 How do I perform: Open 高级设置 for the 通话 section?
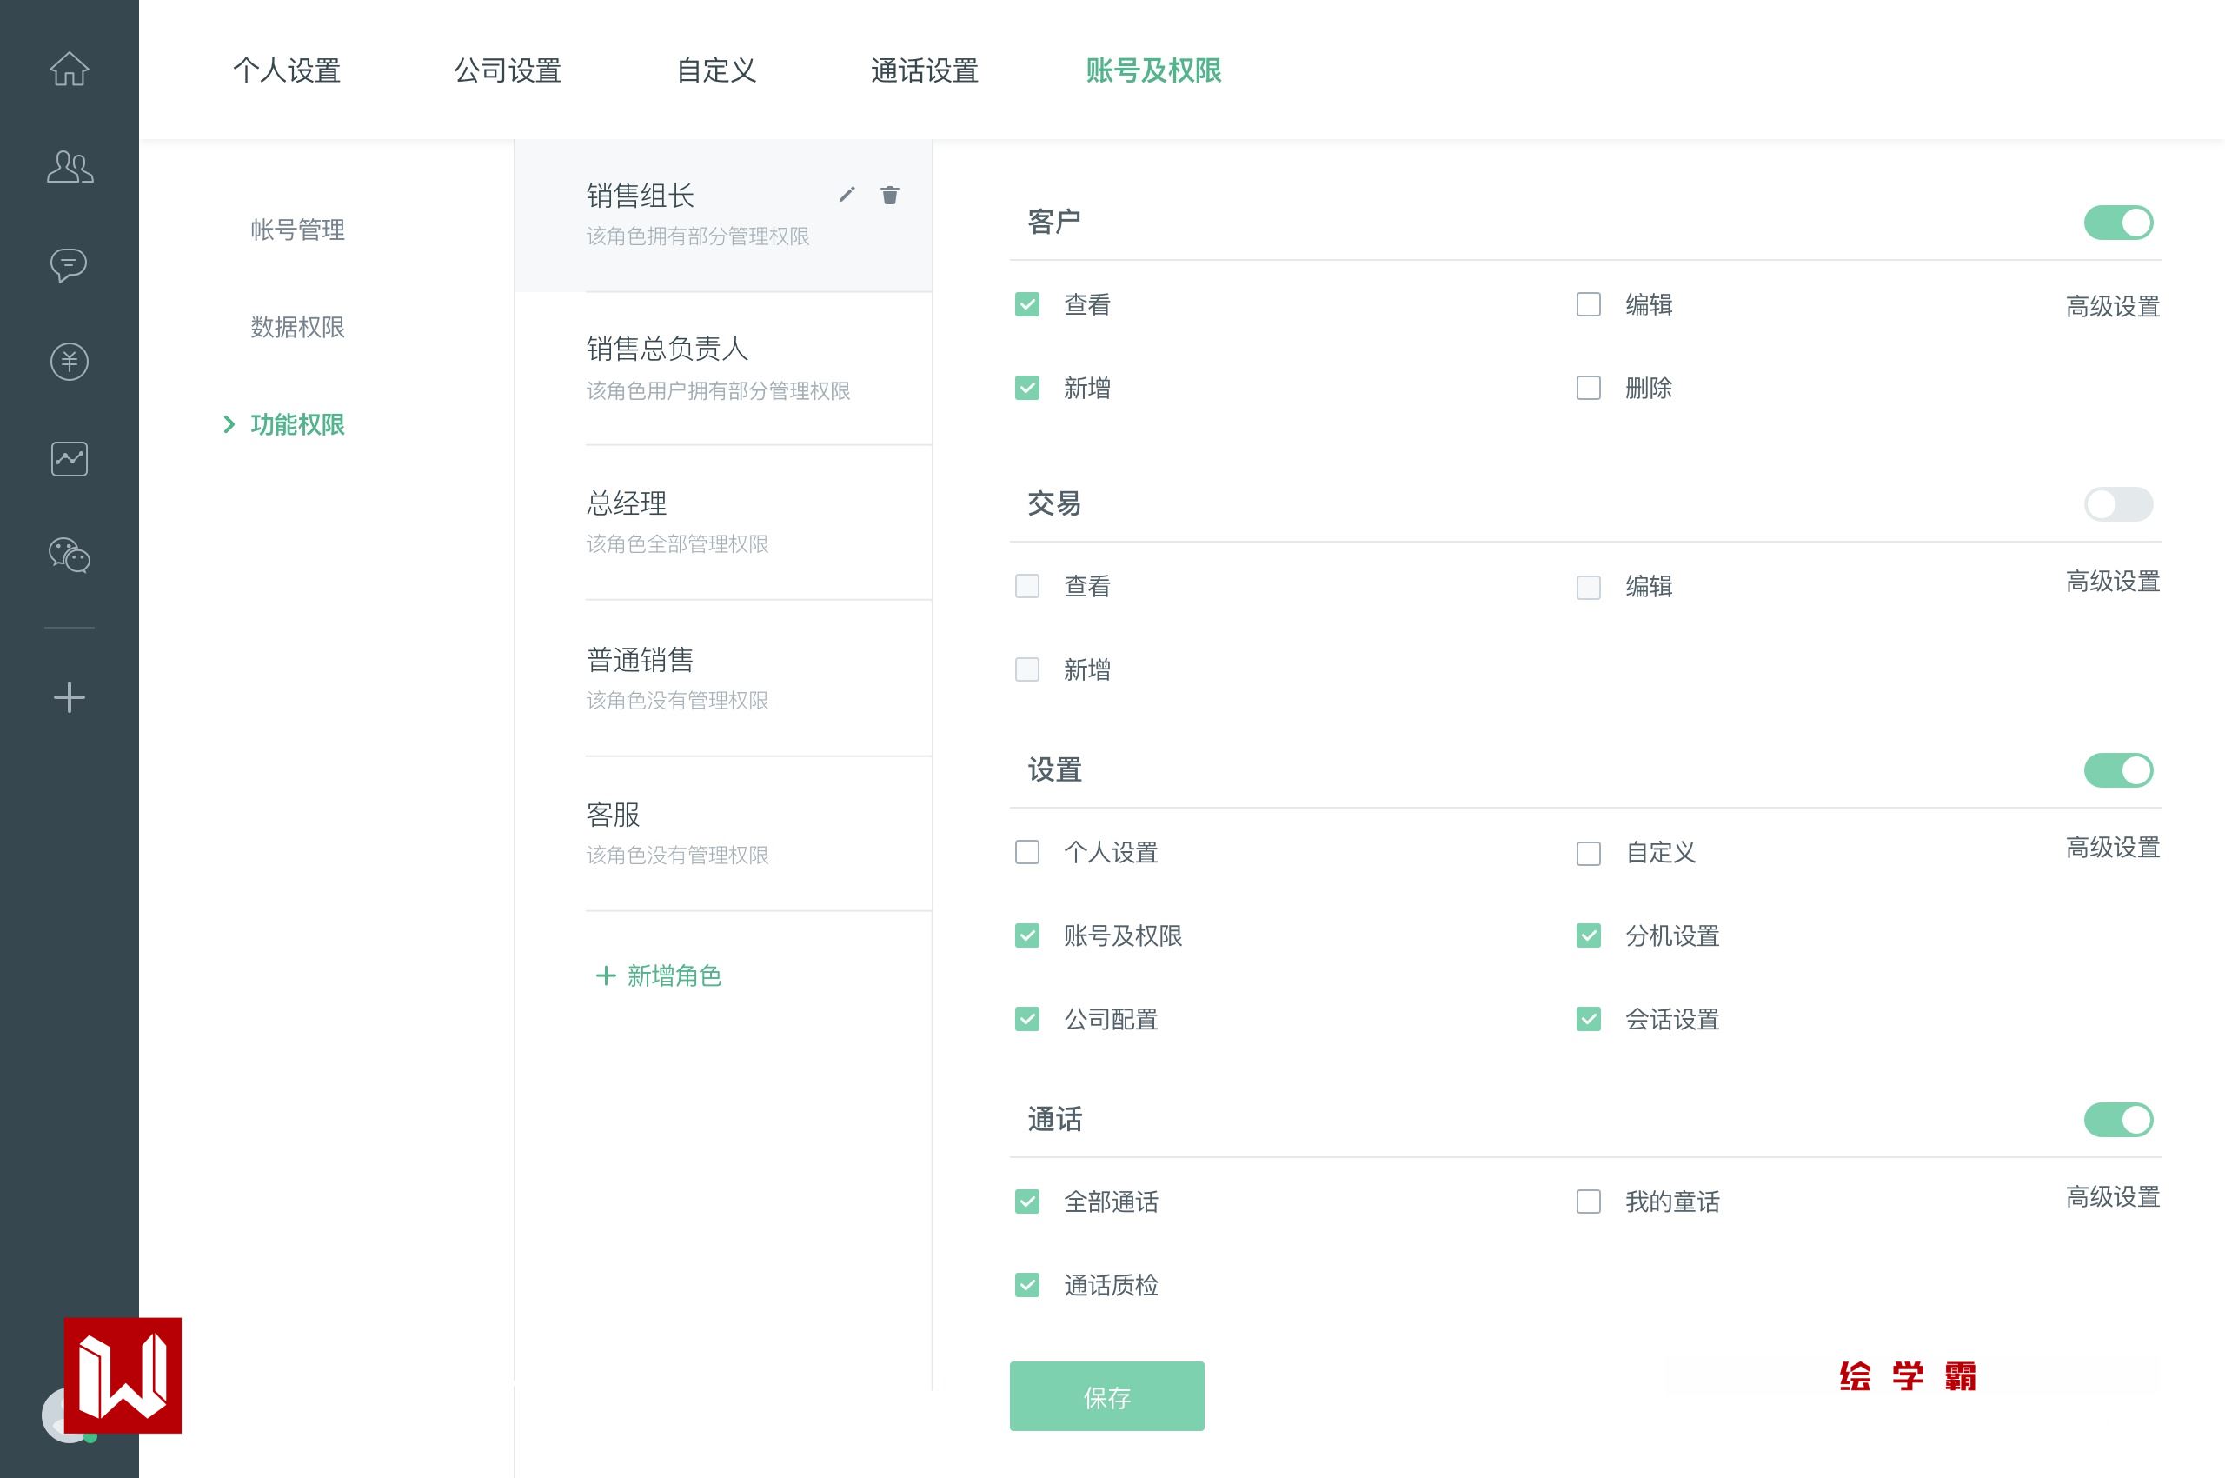coord(2112,1197)
